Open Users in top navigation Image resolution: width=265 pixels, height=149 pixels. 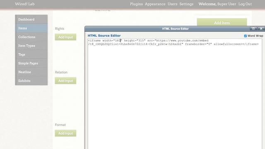(172, 4)
